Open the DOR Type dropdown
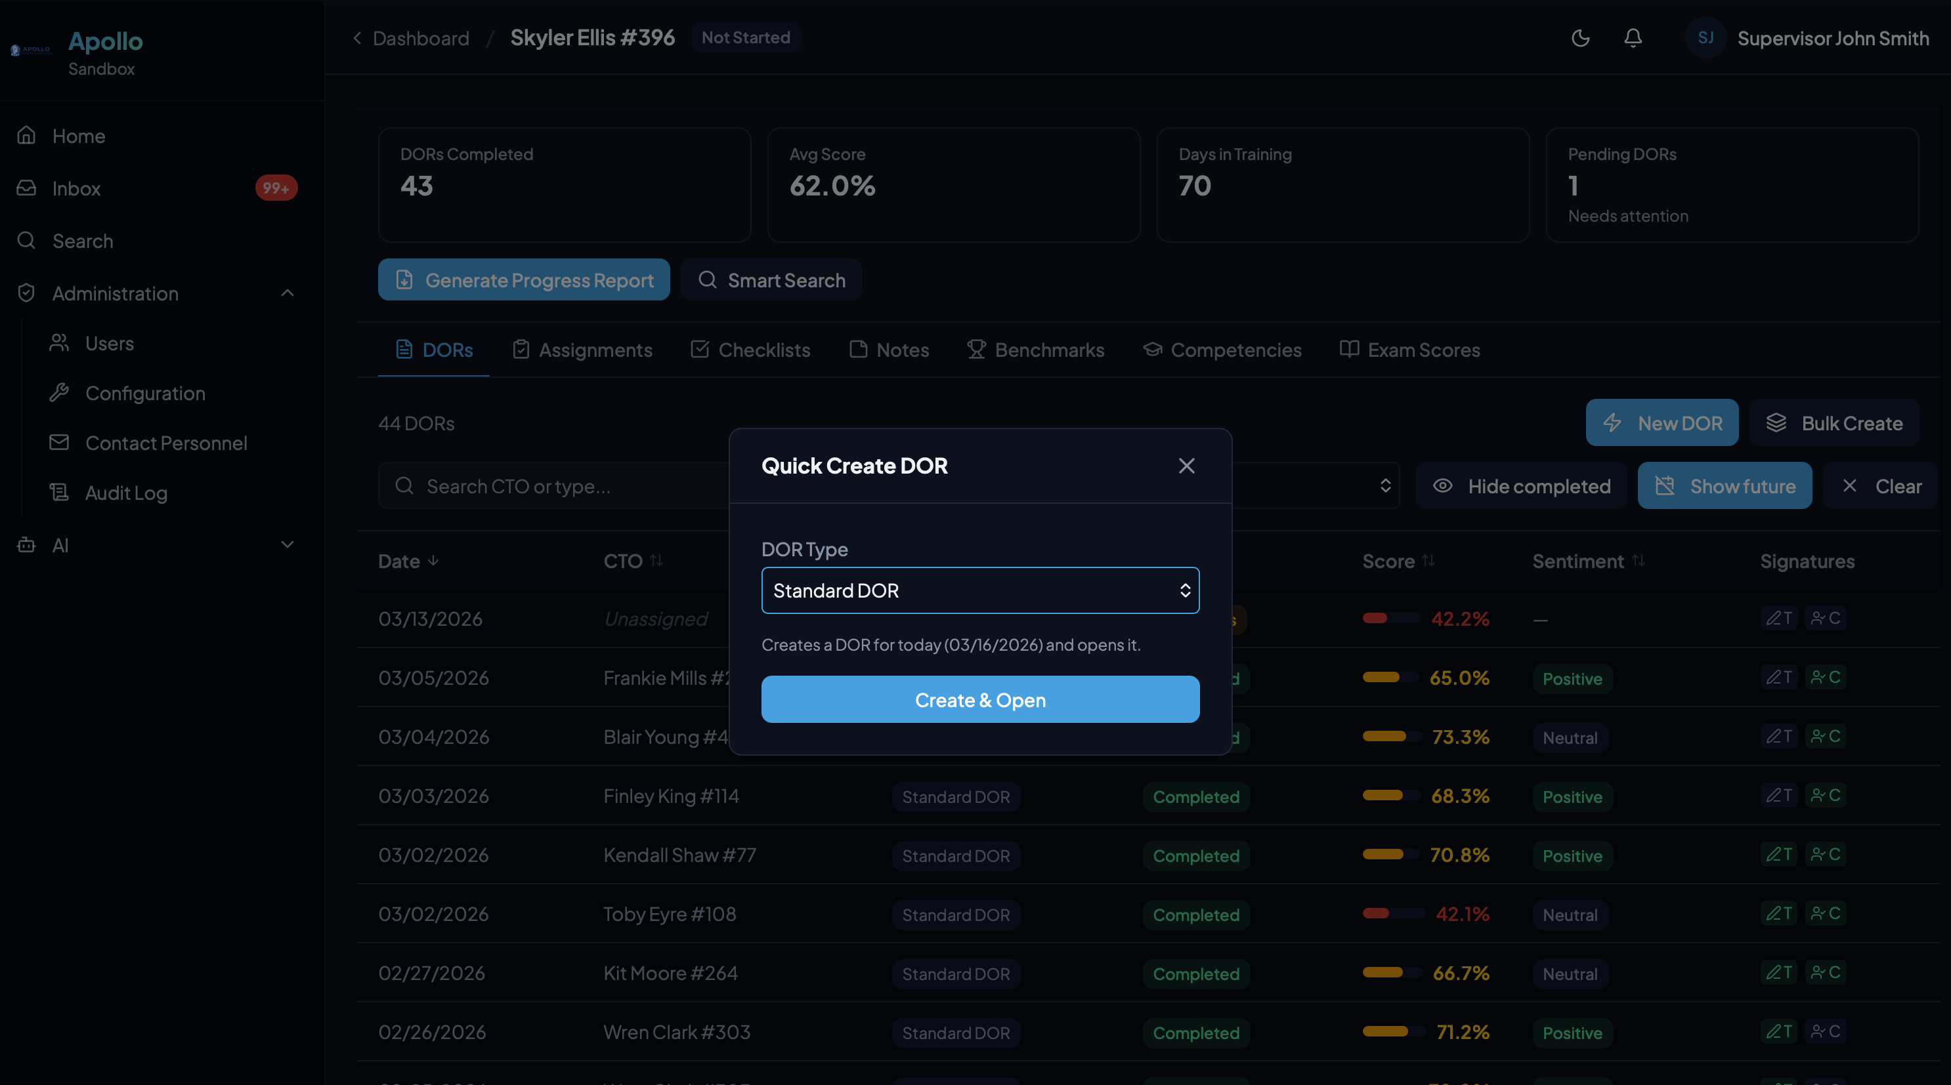Screen dimensions: 1951x1085 tap(980, 590)
